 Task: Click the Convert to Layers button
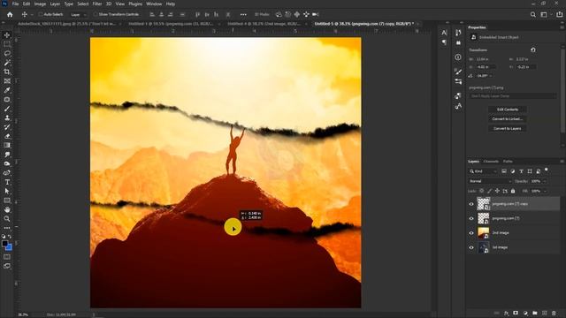point(507,128)
